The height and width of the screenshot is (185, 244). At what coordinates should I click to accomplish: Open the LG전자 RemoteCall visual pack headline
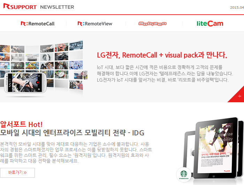pos(162,55)
